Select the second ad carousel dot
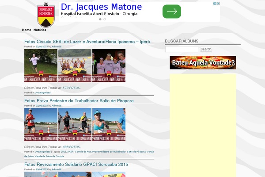Viewport: 265px width, 177px height. (105, 19)
